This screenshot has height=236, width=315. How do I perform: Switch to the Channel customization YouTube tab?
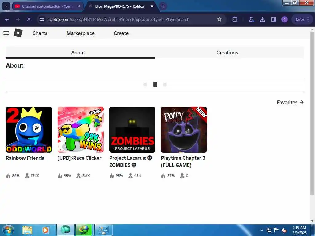click(48, 6)
